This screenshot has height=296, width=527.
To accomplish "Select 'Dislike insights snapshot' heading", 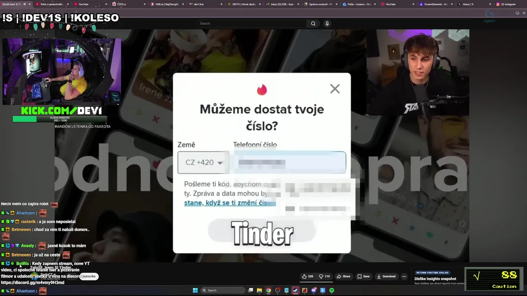I will coord(435,279).
